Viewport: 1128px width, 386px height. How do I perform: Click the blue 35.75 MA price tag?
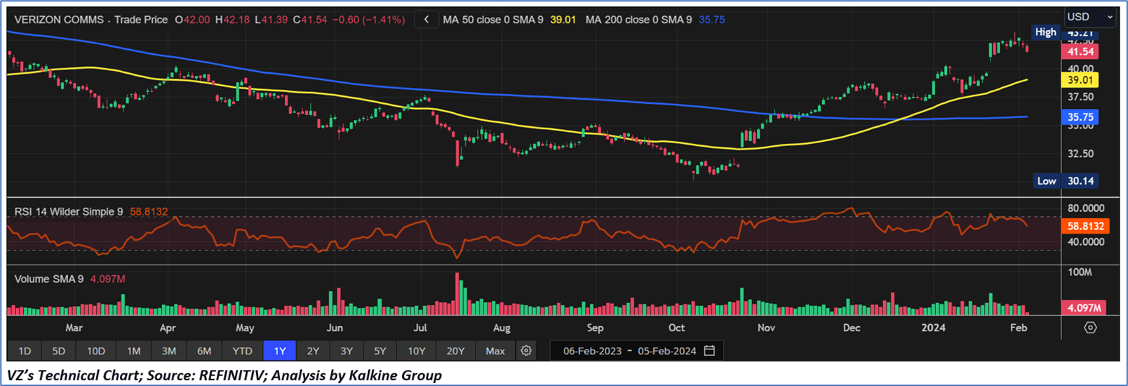(1080, 117)
